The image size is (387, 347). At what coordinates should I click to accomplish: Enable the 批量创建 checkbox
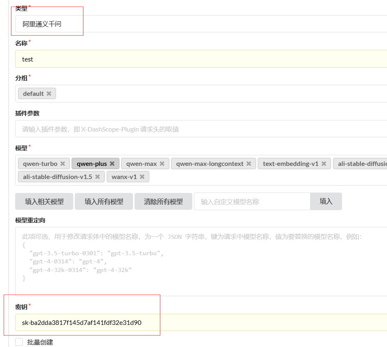[19, 342]
